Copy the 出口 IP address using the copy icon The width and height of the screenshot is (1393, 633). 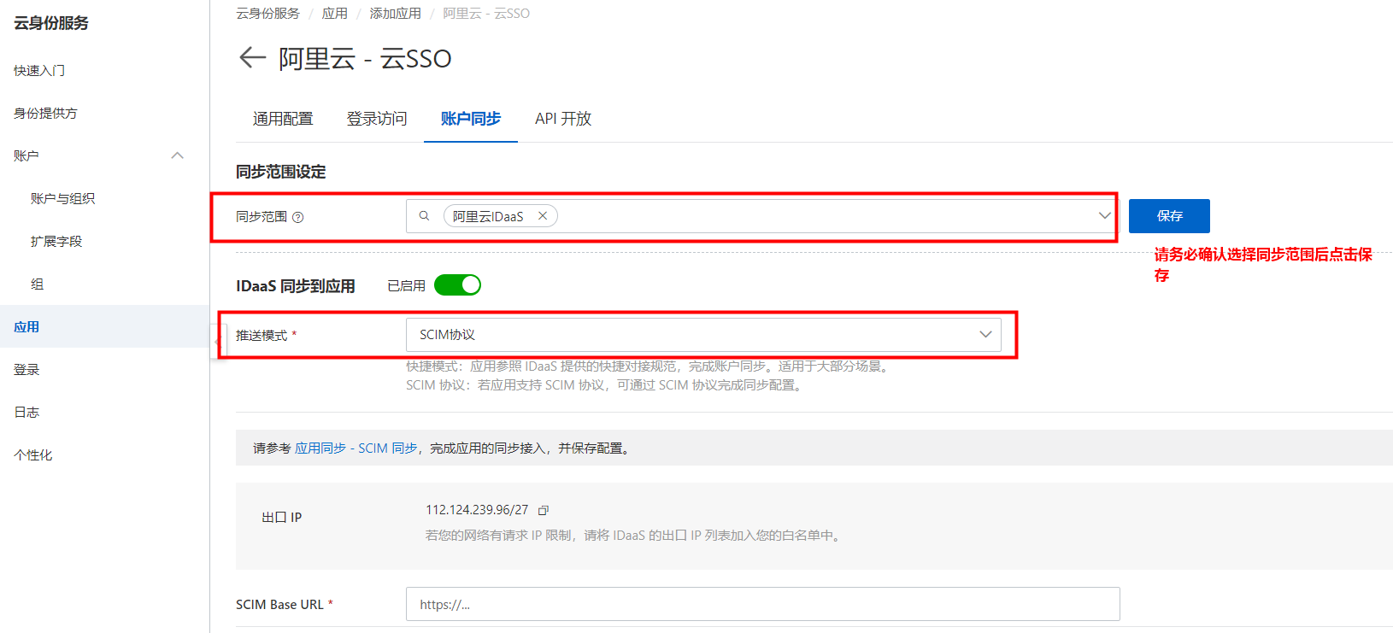543,510
